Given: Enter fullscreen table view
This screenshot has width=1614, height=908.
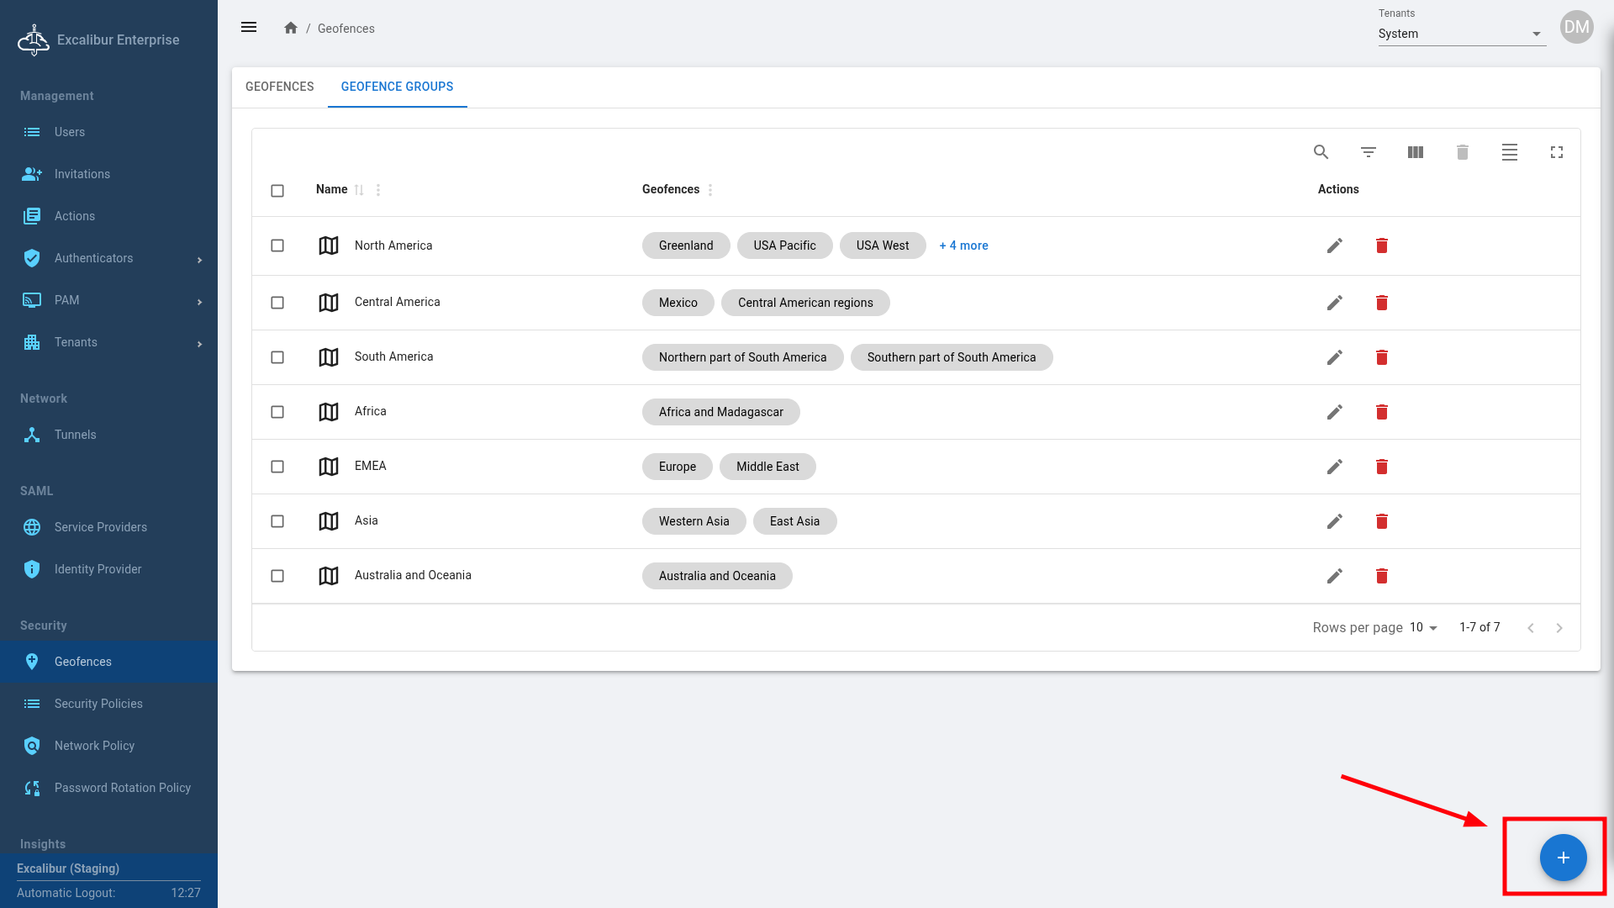Looking at the screenshot, I should click(1556, 152).
